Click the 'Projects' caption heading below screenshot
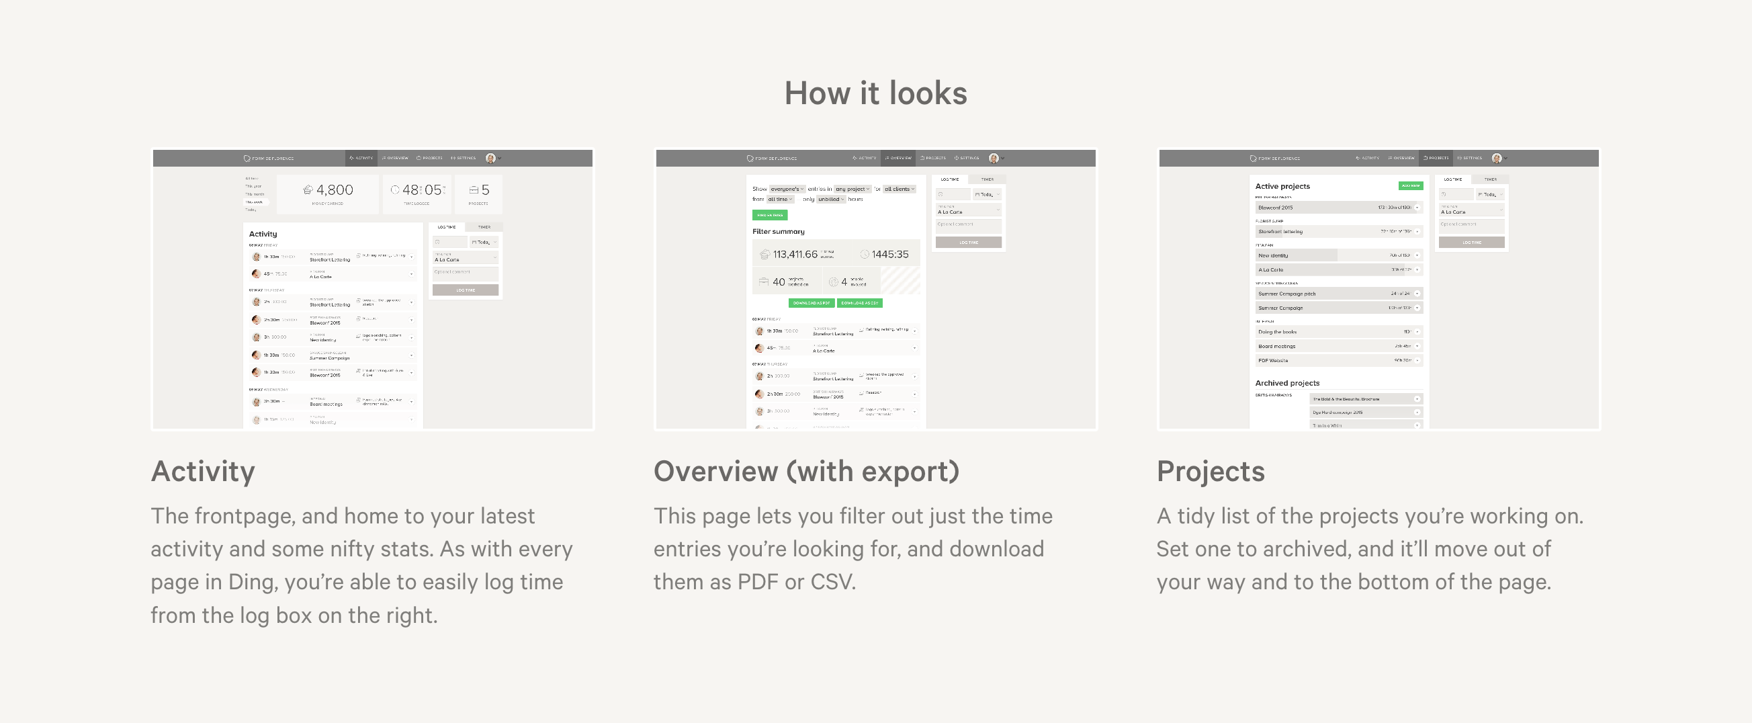This screenshot has height=723, width=1752. [x=1211, y=470]
